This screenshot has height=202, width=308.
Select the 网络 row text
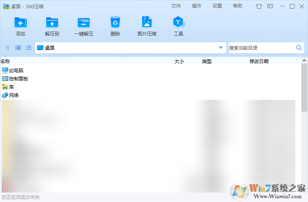click(14, 95)
